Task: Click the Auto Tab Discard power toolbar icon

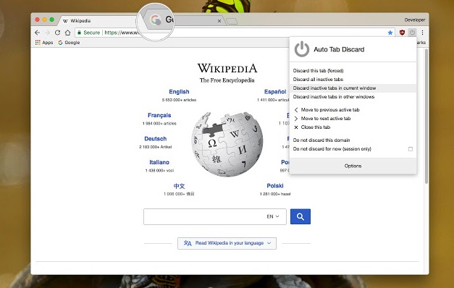Action: click(x=412, y=33)
